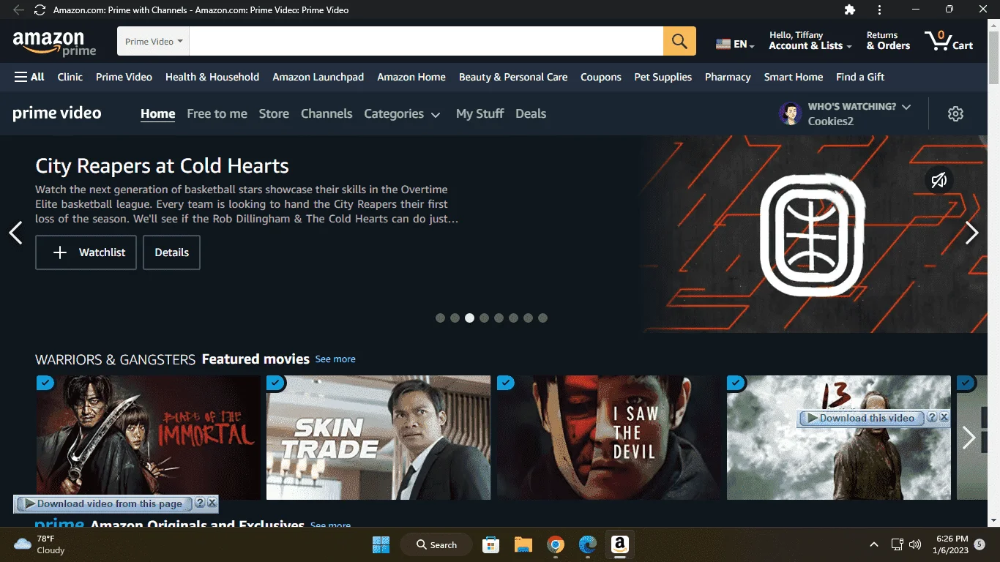The image size is (1000, 562).
Task: Show hidden system tray icons
Action: point(873,544)
